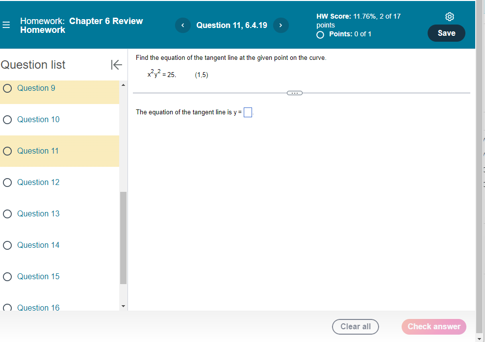Click the sidebar scrollbar down arrow
The image size is (485, 342).
click(x=123, y=306)
